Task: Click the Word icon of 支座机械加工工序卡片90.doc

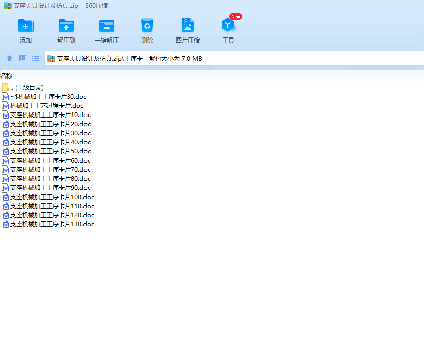Action: [5, 188]
